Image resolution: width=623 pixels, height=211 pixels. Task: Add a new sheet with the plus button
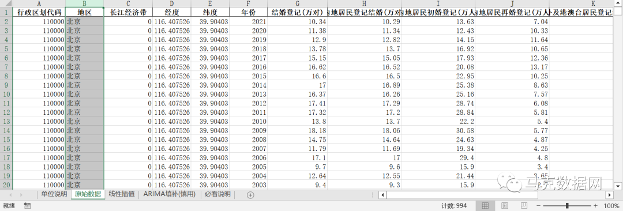[250, 195]
